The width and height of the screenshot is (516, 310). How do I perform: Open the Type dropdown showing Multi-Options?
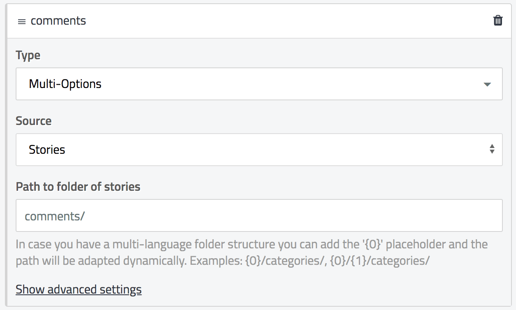(x=259, y=84)
